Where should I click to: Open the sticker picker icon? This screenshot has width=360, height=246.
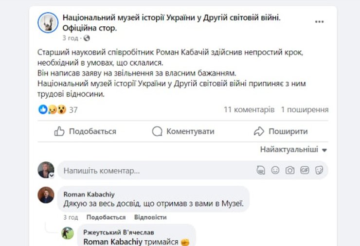point(319,171)
